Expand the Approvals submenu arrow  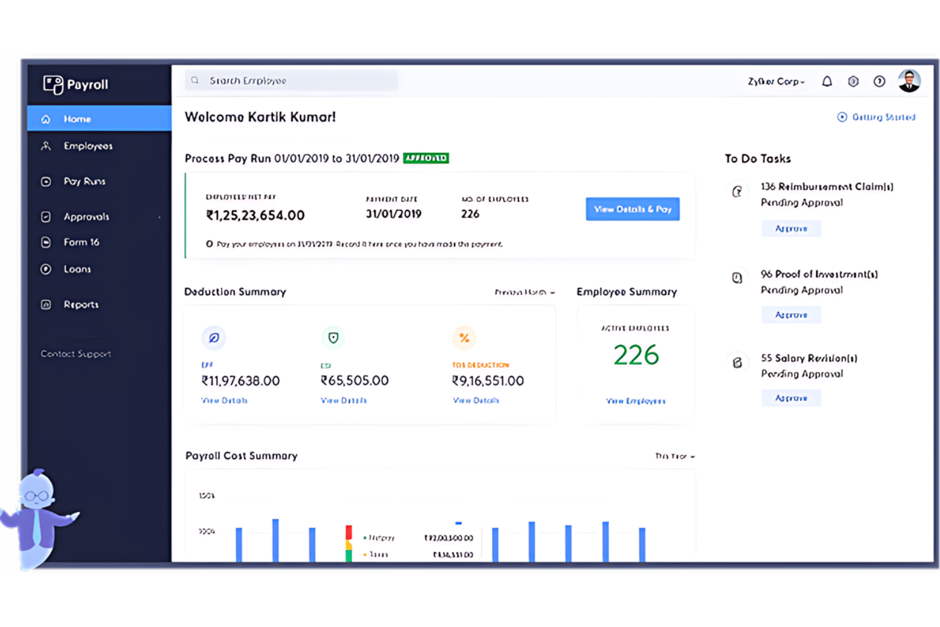click(x=159, y=217)
